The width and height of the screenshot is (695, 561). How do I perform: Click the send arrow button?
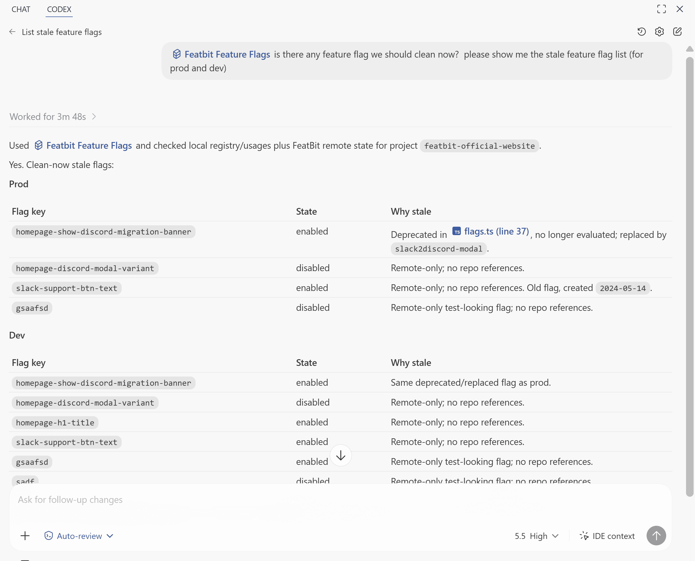pyautogui.click(x=656, y=536)
